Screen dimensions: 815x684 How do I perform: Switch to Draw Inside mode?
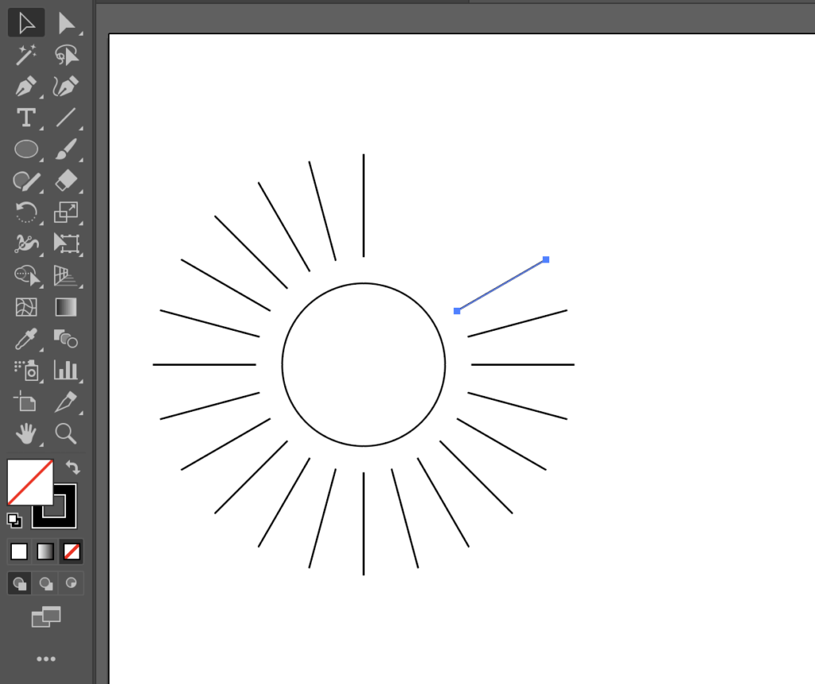[72, 583]
